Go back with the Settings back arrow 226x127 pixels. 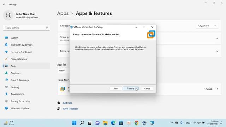4,4
